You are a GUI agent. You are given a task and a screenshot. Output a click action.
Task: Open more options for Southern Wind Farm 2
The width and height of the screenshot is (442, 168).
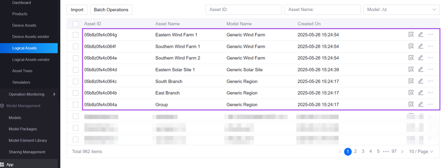(x=430, y=58)
